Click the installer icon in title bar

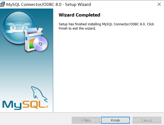pyautogui.click(x=2, y=4)
